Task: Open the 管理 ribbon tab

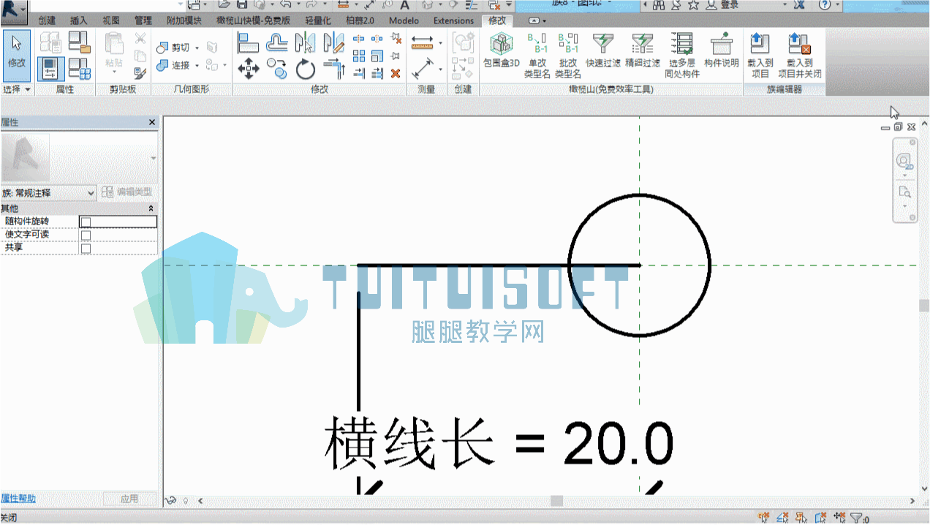Action: point(143,20)
